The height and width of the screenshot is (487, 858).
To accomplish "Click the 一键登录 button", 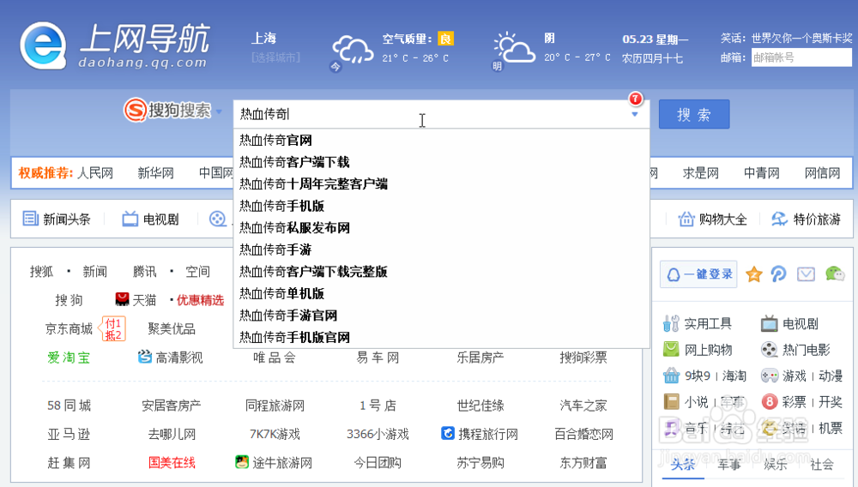I will tap(698, 274).
